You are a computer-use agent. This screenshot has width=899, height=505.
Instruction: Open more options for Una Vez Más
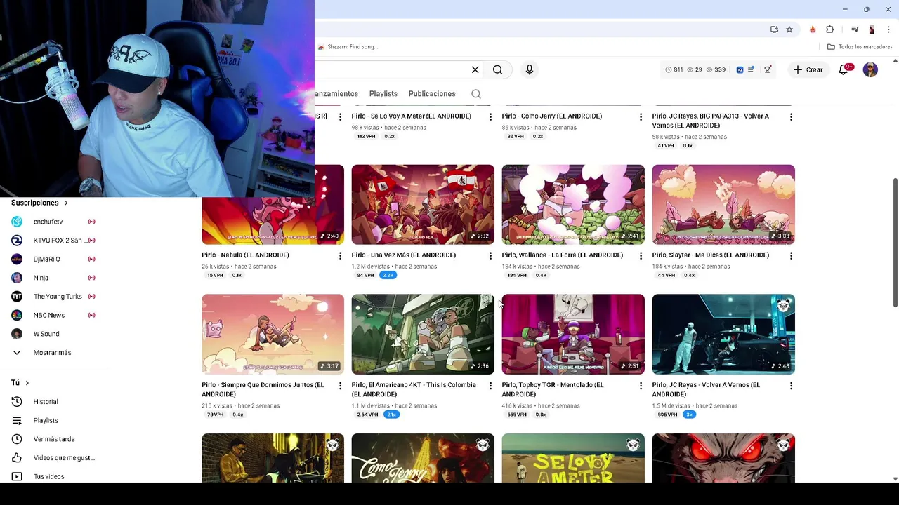490,255
